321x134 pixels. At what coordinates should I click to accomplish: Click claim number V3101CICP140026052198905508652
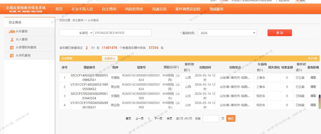point(89,87)
